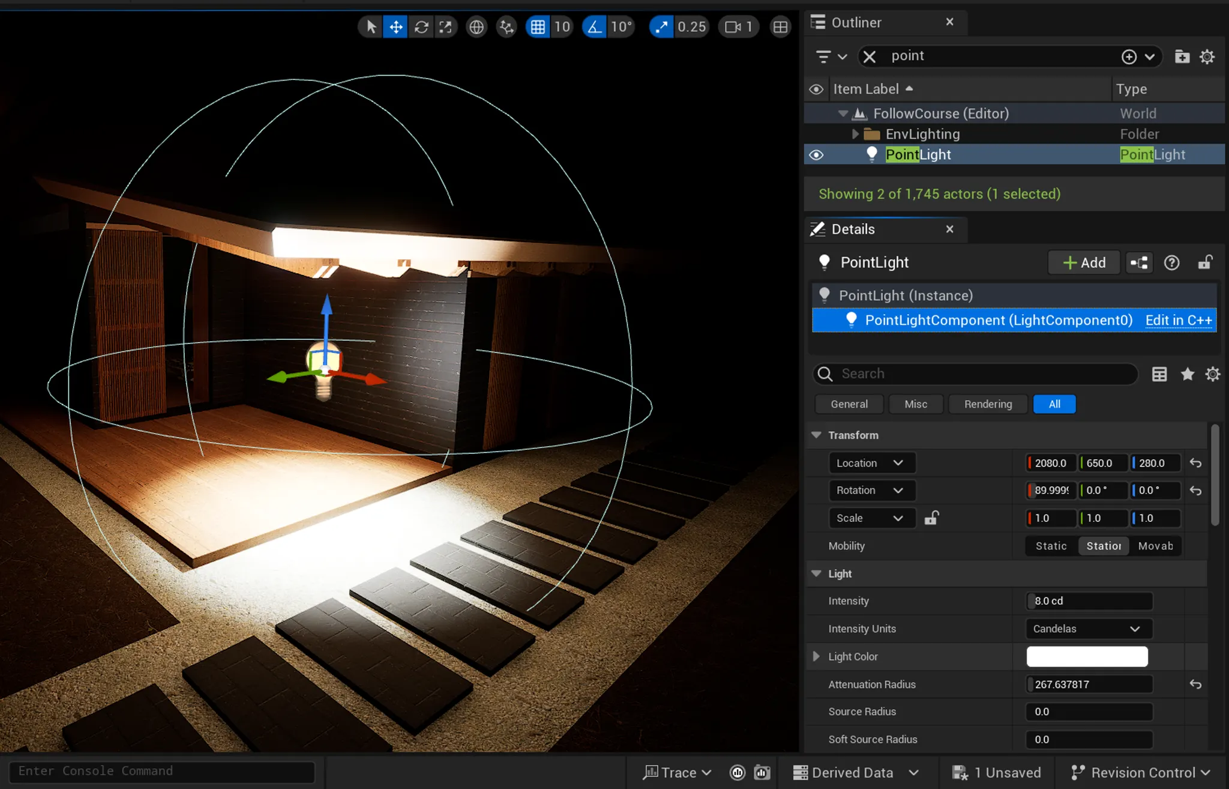1229x789 pixels.
Task: Toggle the Scale lock ratio icon
Action: tap(931, 518)
